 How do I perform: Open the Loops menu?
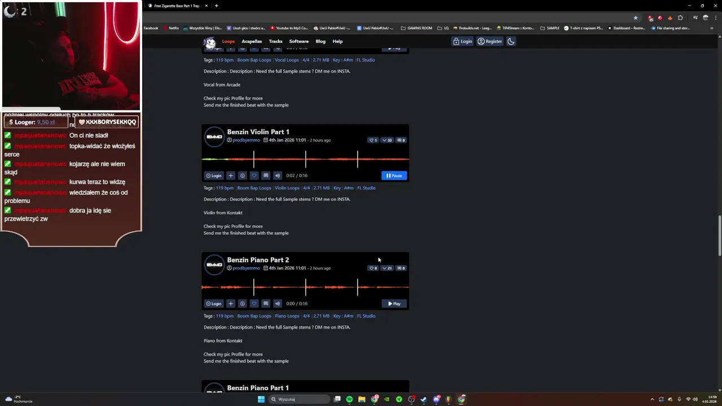[228, 41]
